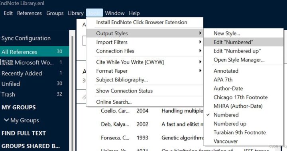
Task: Choose Edit "Numbered" style
Action: pos(244,42)
